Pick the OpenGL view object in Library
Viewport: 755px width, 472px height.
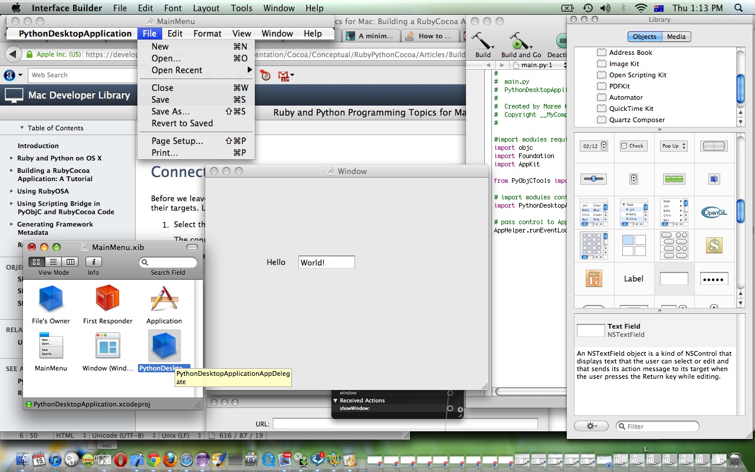tap(714, 212)
